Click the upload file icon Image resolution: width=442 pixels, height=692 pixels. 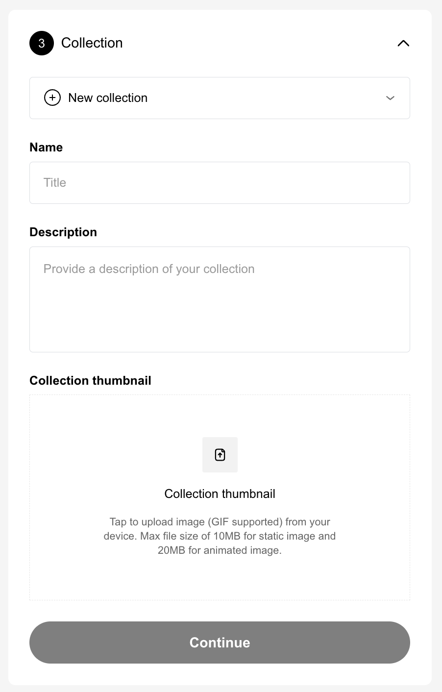(x=220, y=455)
